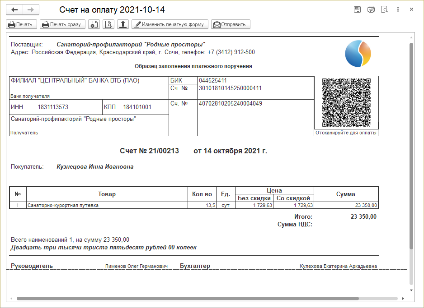Close the Счет на оплату window
424x308 pixels.
(411, 9)
